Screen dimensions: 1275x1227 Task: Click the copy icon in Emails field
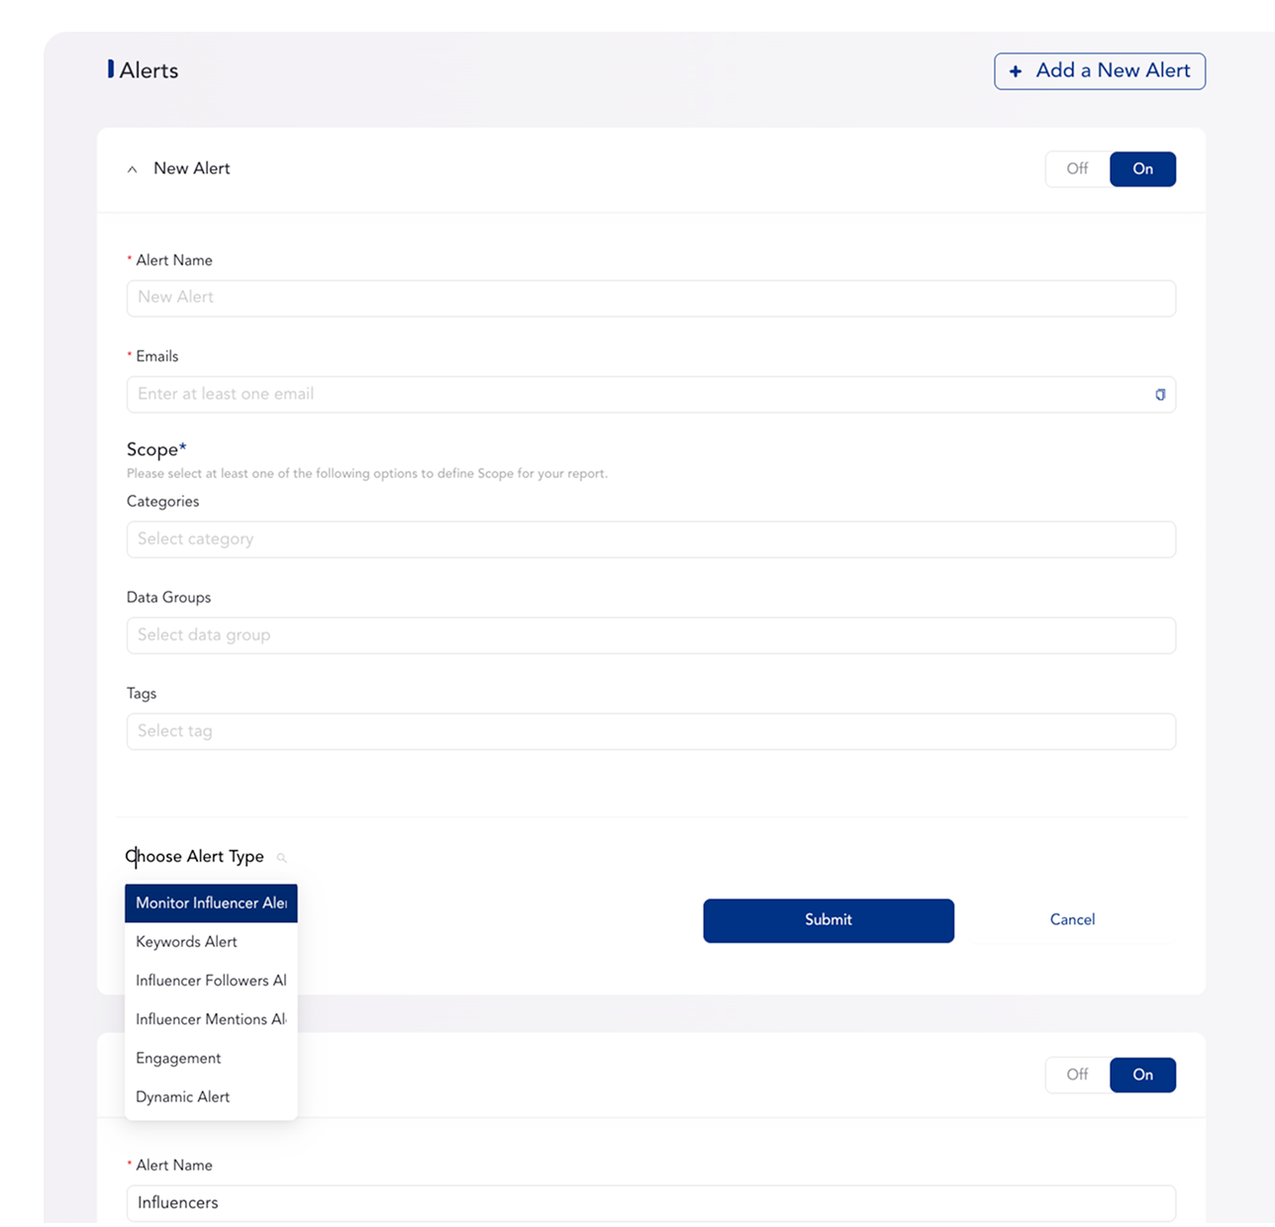click(x=1160, y=395)
